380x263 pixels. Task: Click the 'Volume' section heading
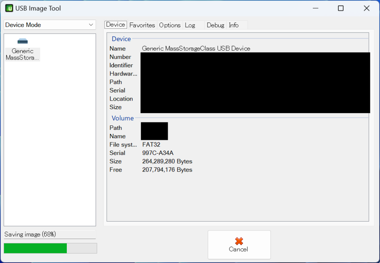click(x=122, y=118)
